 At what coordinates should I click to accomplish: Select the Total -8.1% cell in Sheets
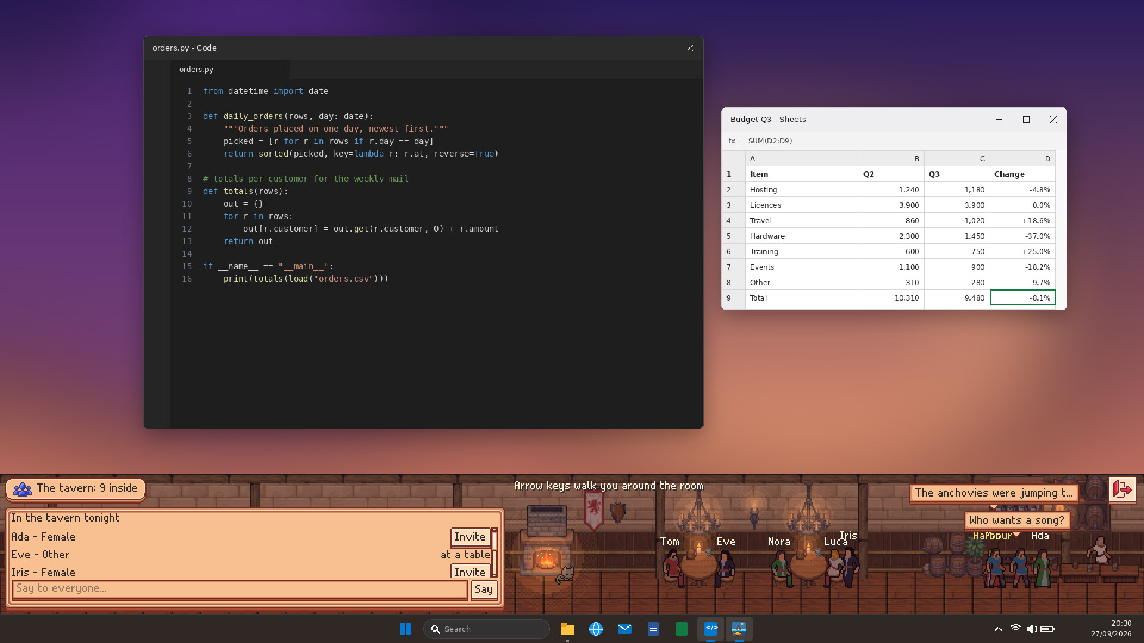(1022, 298)
